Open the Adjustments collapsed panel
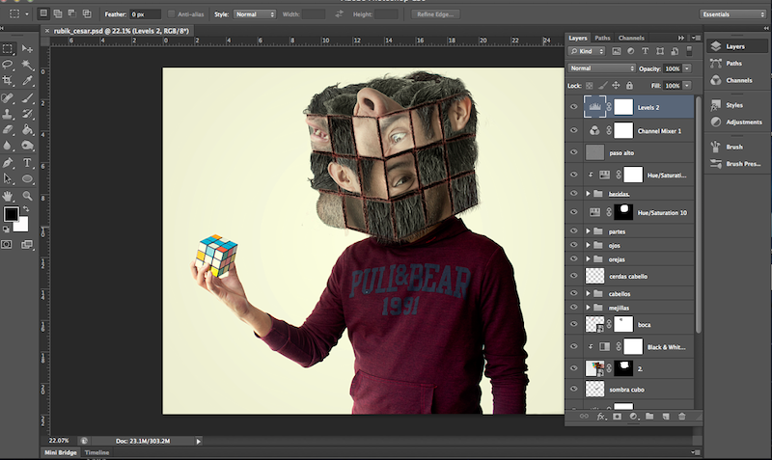Viewport: 772px width, 460px height. click(736, 122)
